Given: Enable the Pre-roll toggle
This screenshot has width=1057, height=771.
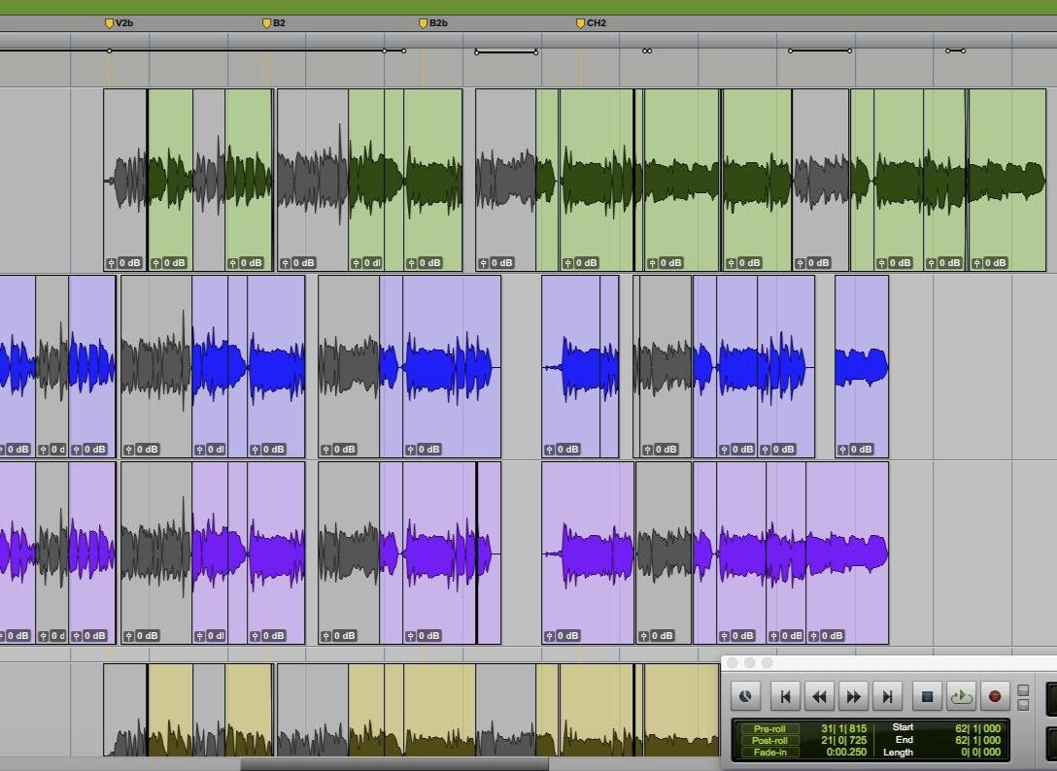Looking at the screenshot, I should tap(769, 728).
